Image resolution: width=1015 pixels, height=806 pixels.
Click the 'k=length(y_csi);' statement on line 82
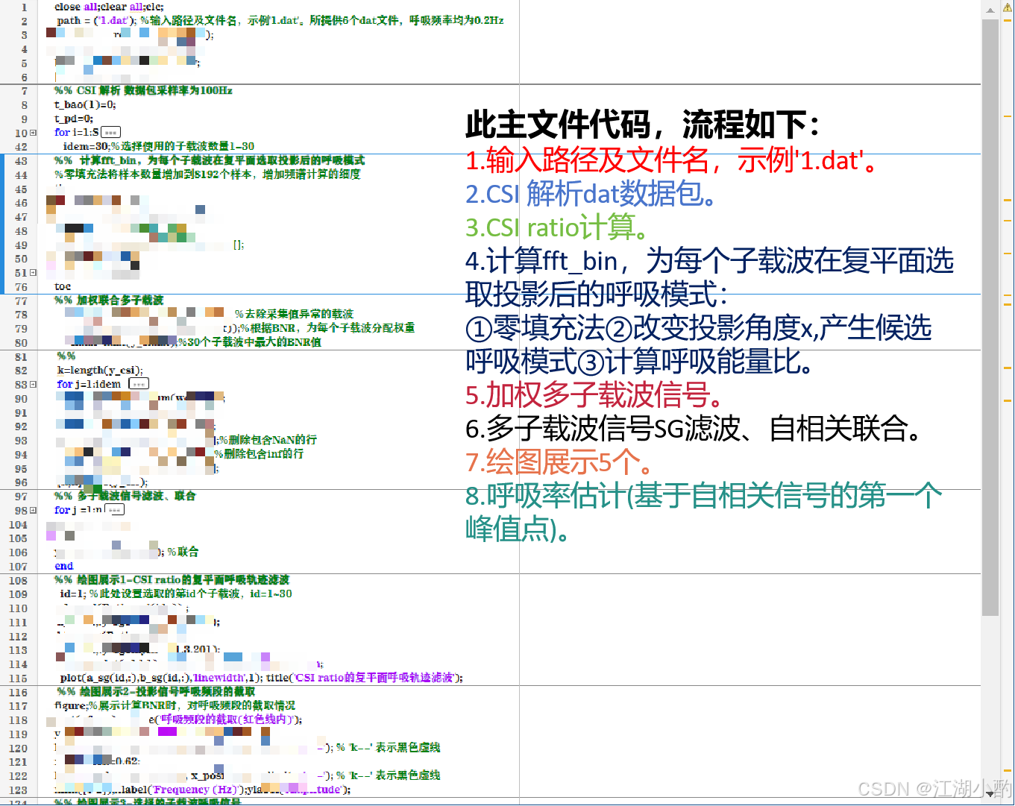click(93, 370)
